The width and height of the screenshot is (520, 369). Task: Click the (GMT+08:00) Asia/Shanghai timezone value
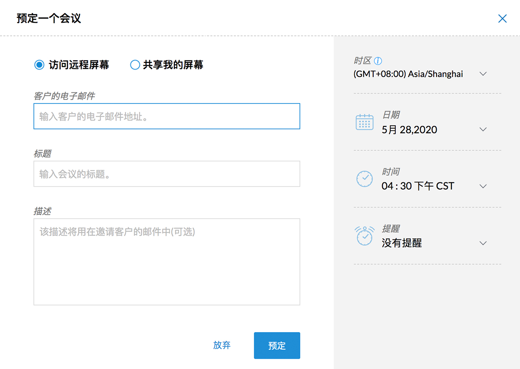(408, 74)
